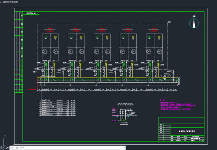Select the command line grip handle
The image size is (217, 150).
pyautogui.click(x=1, y=148)
